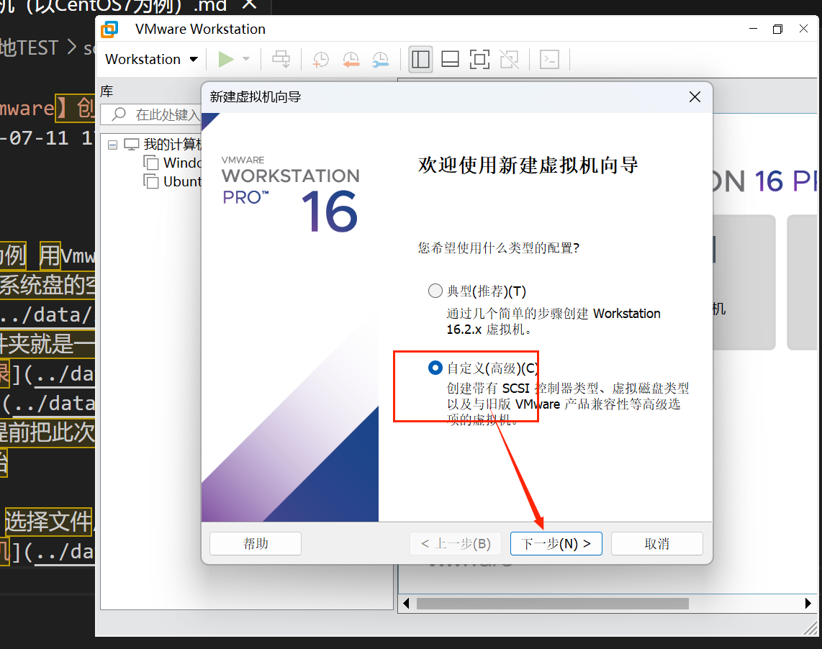Click the Unity mode toolbar icon
Image resolution: width=822 pixels, height=649 pixels.
tap(509, 59)
